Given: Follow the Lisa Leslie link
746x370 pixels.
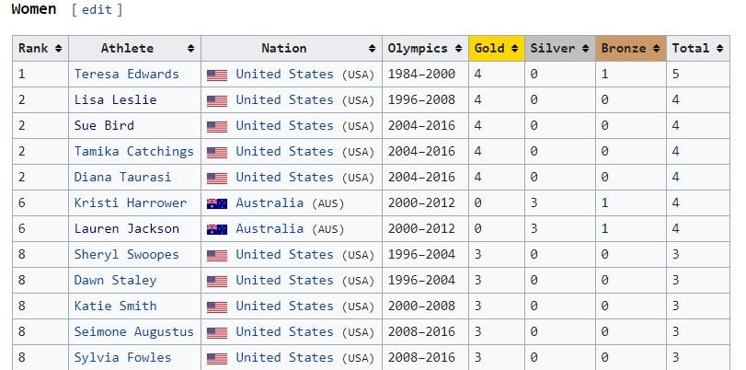Looking at the screenshot, I should click(115, 99).
